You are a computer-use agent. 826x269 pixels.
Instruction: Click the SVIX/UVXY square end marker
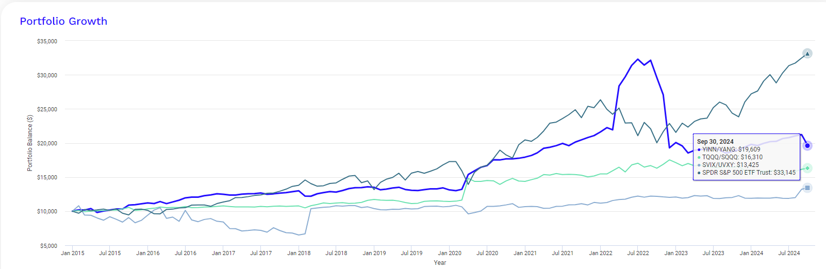coord(807,188)
